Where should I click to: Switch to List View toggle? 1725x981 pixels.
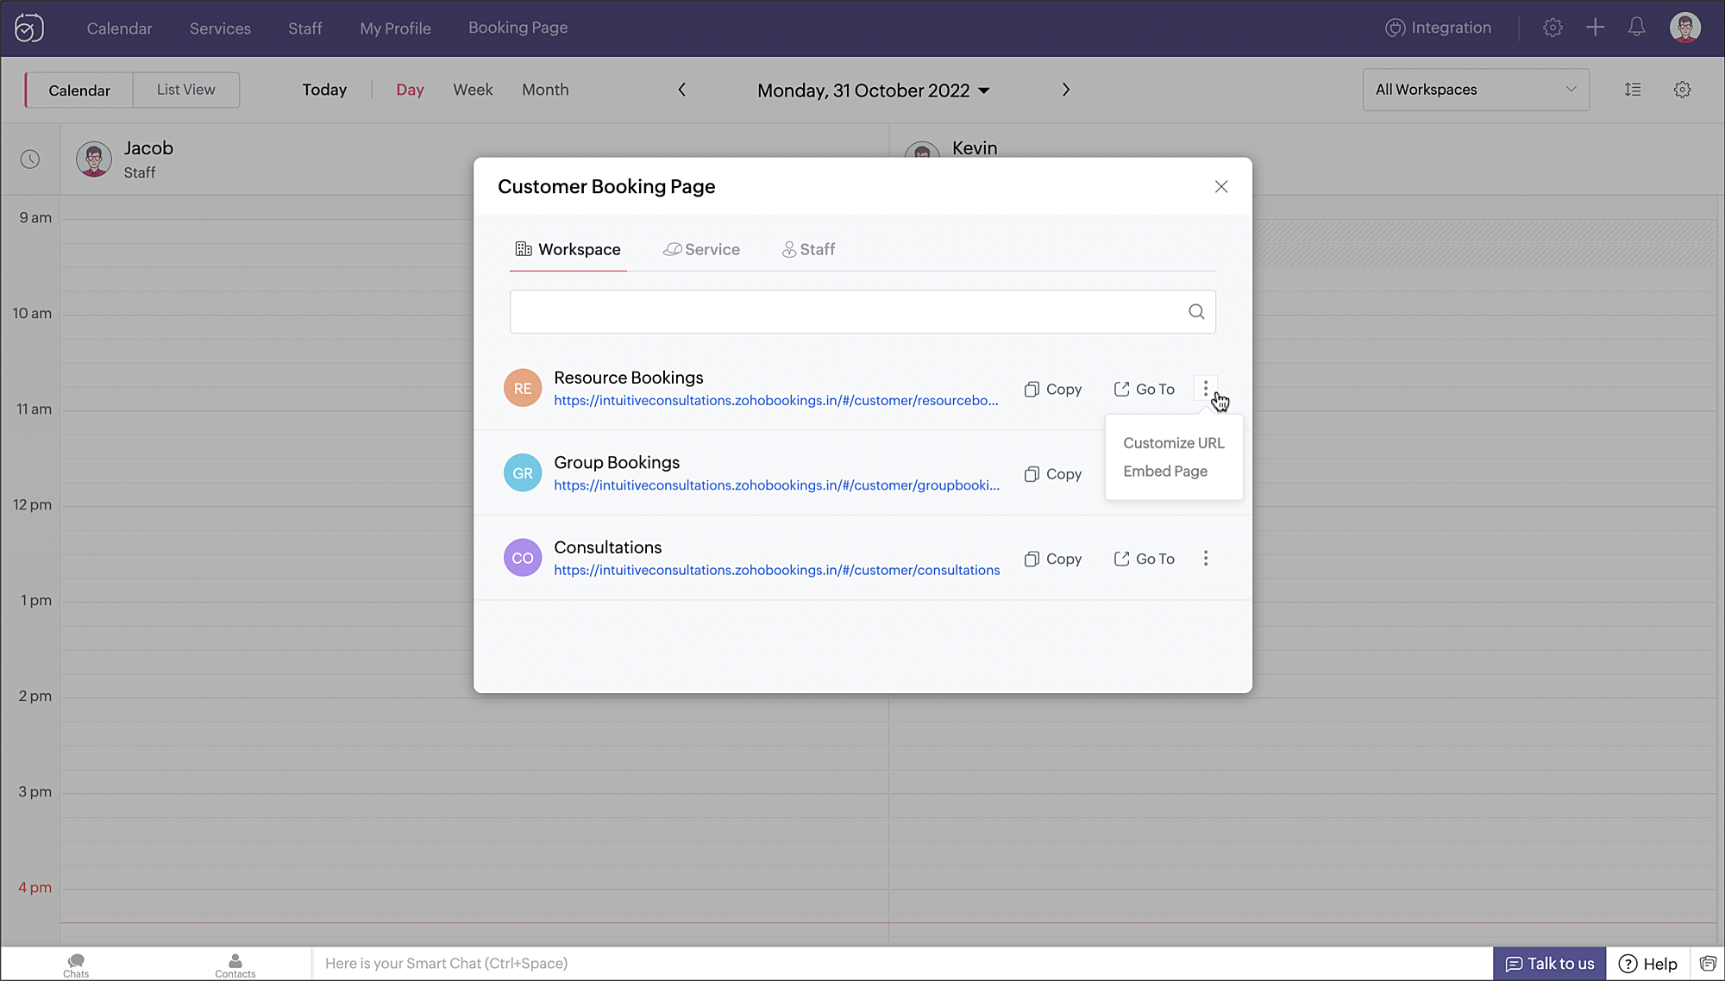tap(185, 90)
